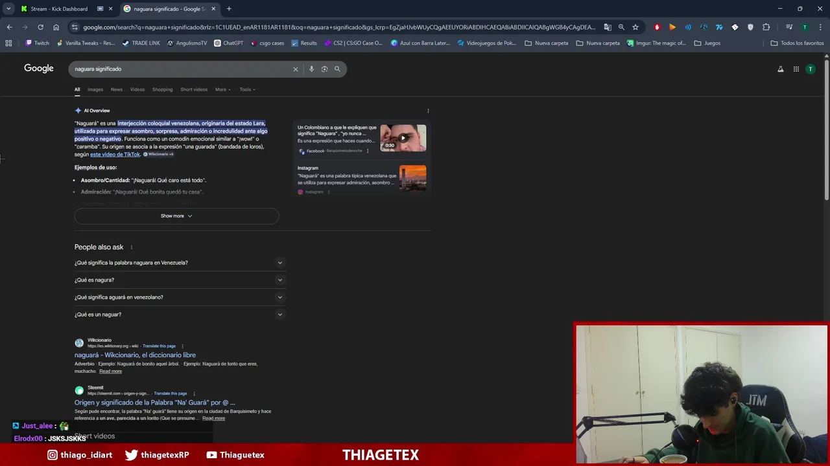The width and height of the screenshot is (830, 466).
Task: Click the Chrome address bar URL
Action: coord(339,27)
